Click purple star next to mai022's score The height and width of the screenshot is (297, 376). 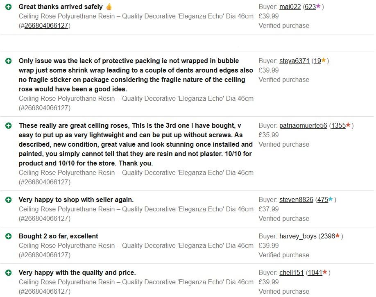tap(318, 7)
